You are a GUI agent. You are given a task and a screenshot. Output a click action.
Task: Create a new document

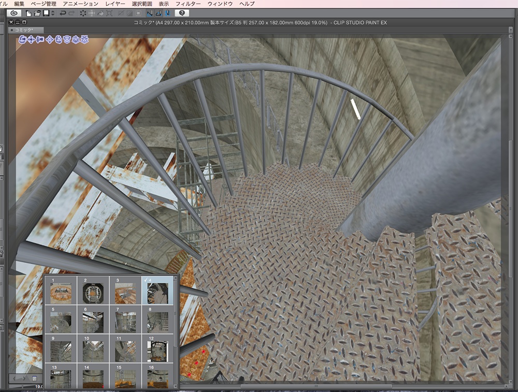28,13
